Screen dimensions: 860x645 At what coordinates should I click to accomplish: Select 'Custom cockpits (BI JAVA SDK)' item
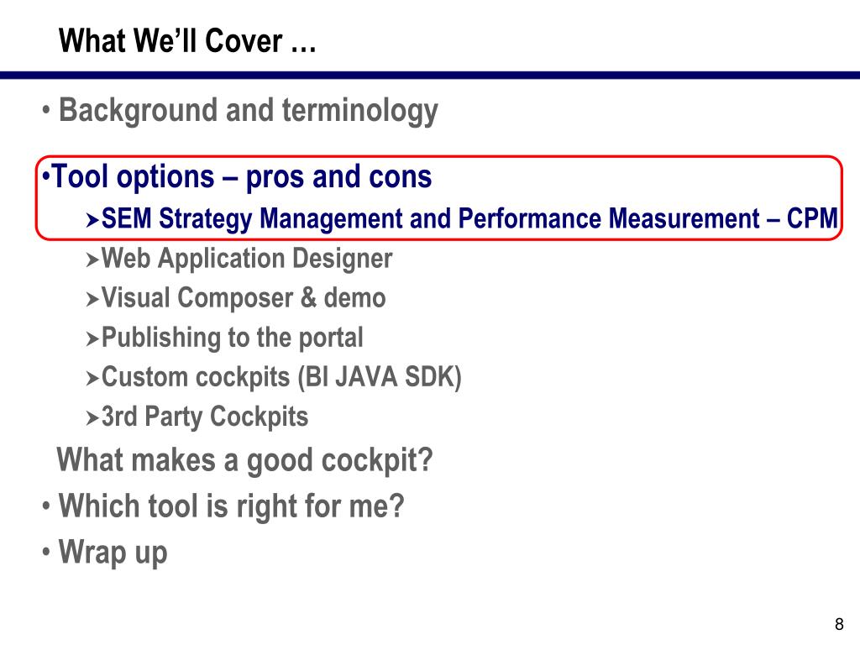pos(281,378)
